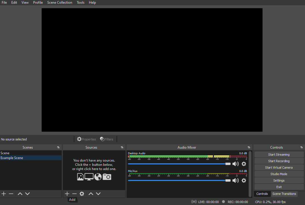Click the live broadcast status icon

(194, 202)
